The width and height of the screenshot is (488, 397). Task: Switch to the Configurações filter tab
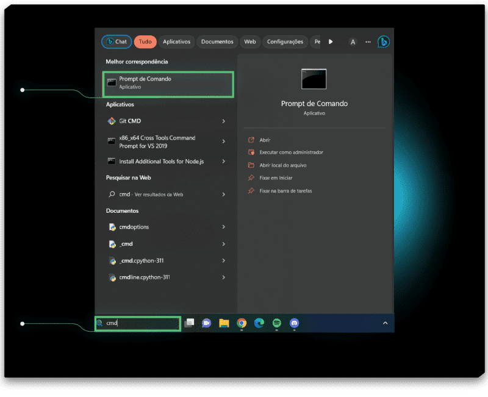pos(285,41)
